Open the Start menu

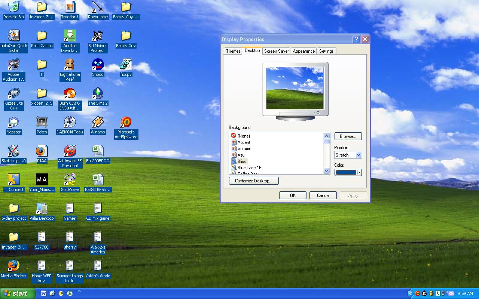point(18,293)
